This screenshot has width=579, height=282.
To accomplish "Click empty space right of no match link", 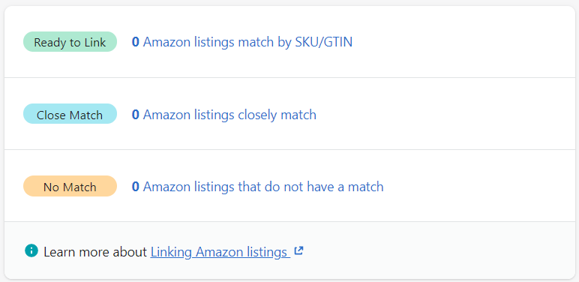I will click(x=480, y=187).
